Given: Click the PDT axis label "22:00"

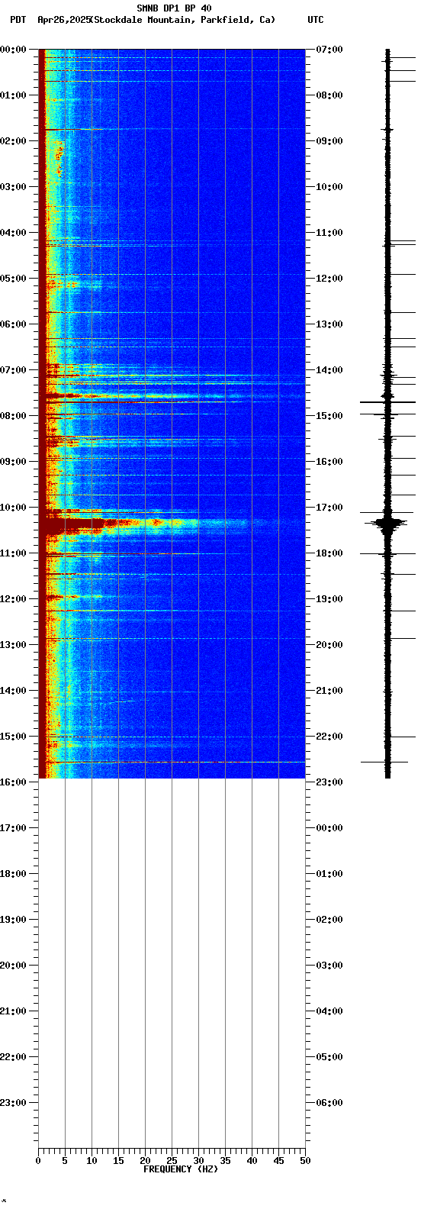Looking at the screenshot, I should [14, 1057].
